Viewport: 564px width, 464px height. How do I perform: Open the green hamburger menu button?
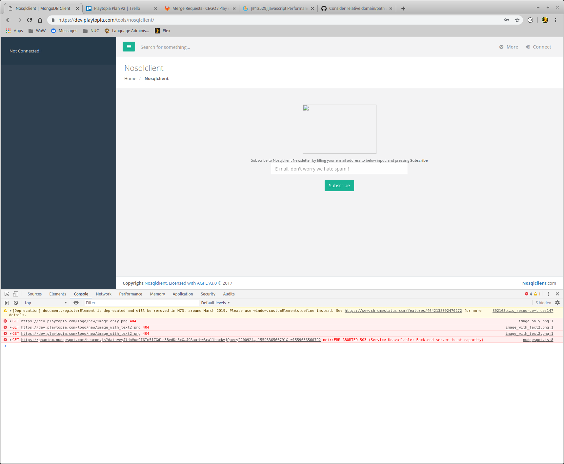pyautogui.click(x=129, y=47)
